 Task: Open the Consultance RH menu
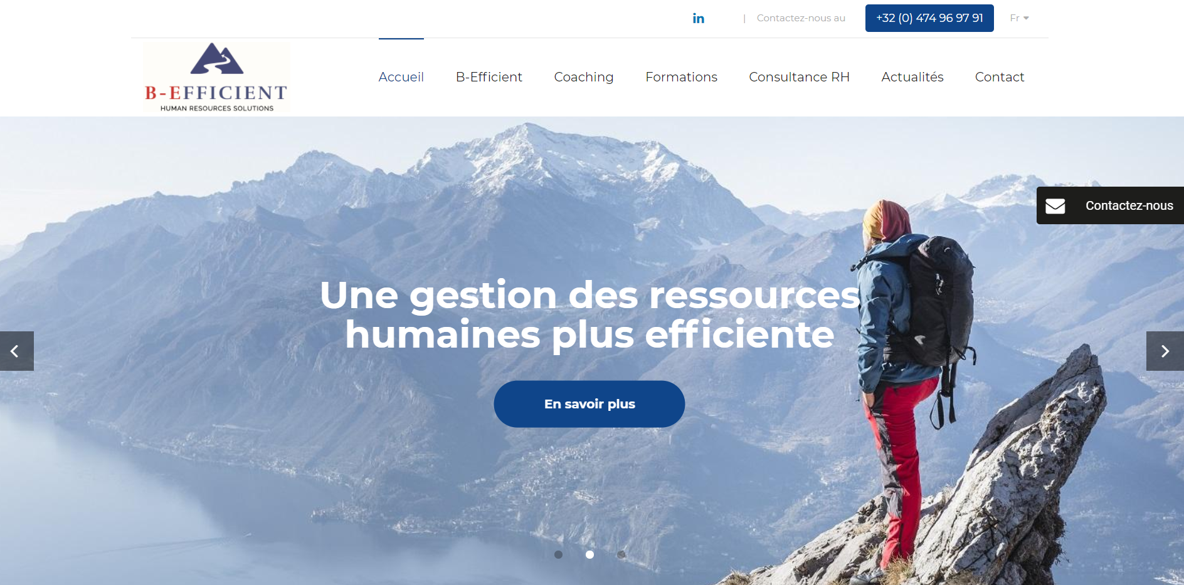point(799,77)
